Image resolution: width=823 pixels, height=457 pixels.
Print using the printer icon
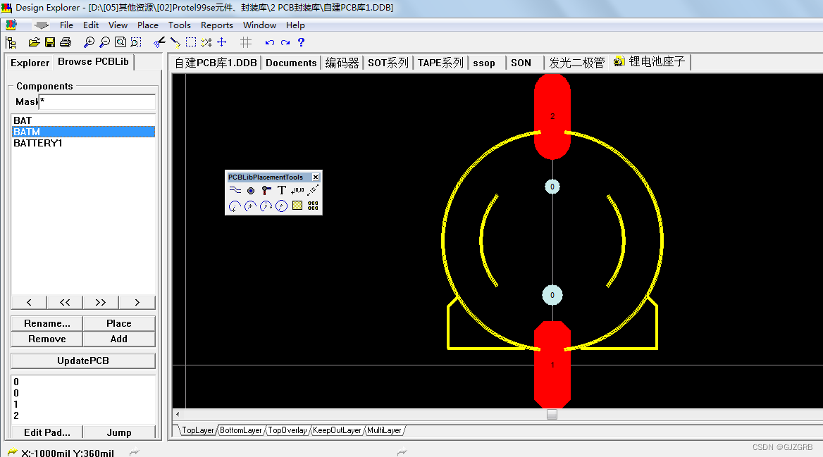tap(66, 42)
